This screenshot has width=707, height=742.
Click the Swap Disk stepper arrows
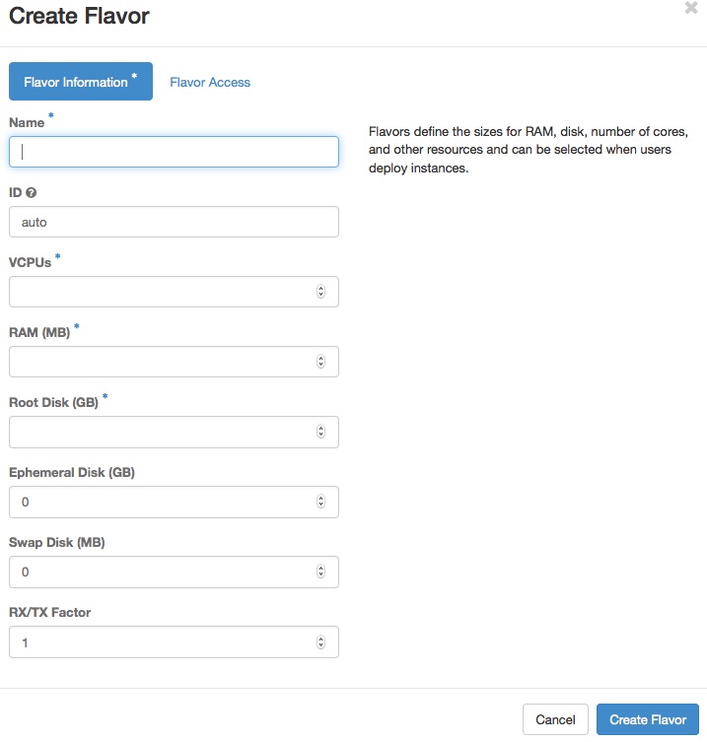320,572
